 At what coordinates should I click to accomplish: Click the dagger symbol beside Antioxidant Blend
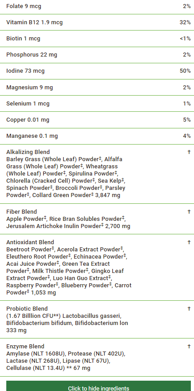[x=189, y=242]
